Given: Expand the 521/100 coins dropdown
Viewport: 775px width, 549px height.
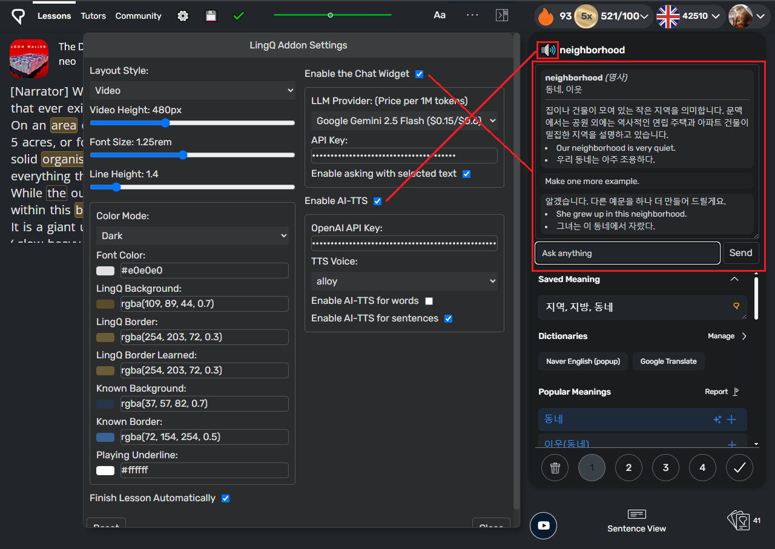Looking at the screenshot, I should click(644, 16).
